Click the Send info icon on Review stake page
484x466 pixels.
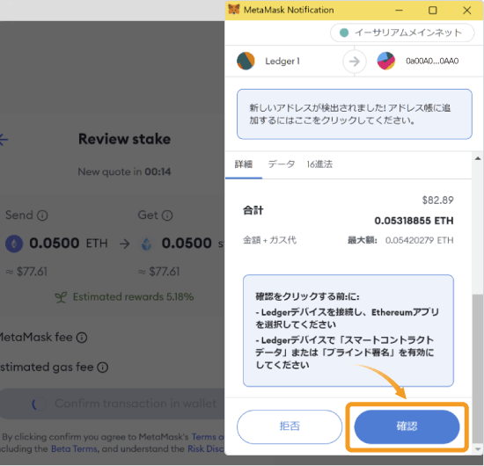pyautogui.click(x=42, y=215)
